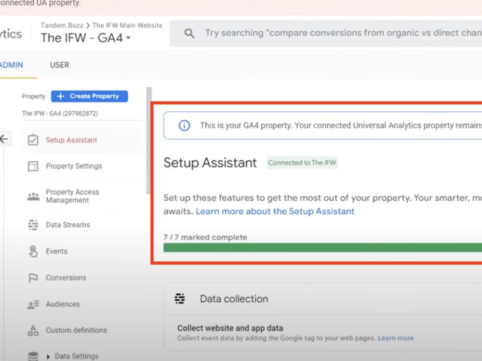Click the info icon in the GA4 notice banner
The height and width of the screenshot is (361, 482).
point(184,126)
